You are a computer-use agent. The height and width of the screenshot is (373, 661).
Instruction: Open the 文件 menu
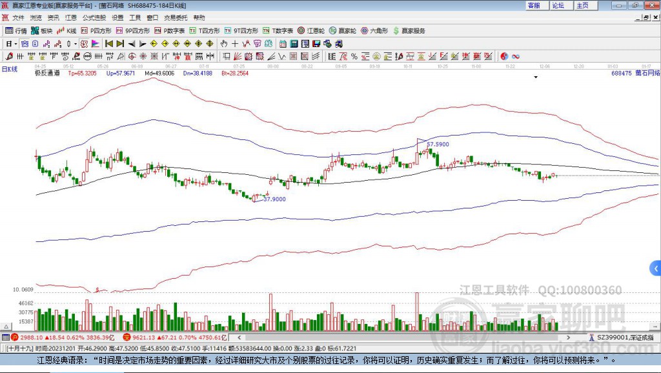pos(19,17)
